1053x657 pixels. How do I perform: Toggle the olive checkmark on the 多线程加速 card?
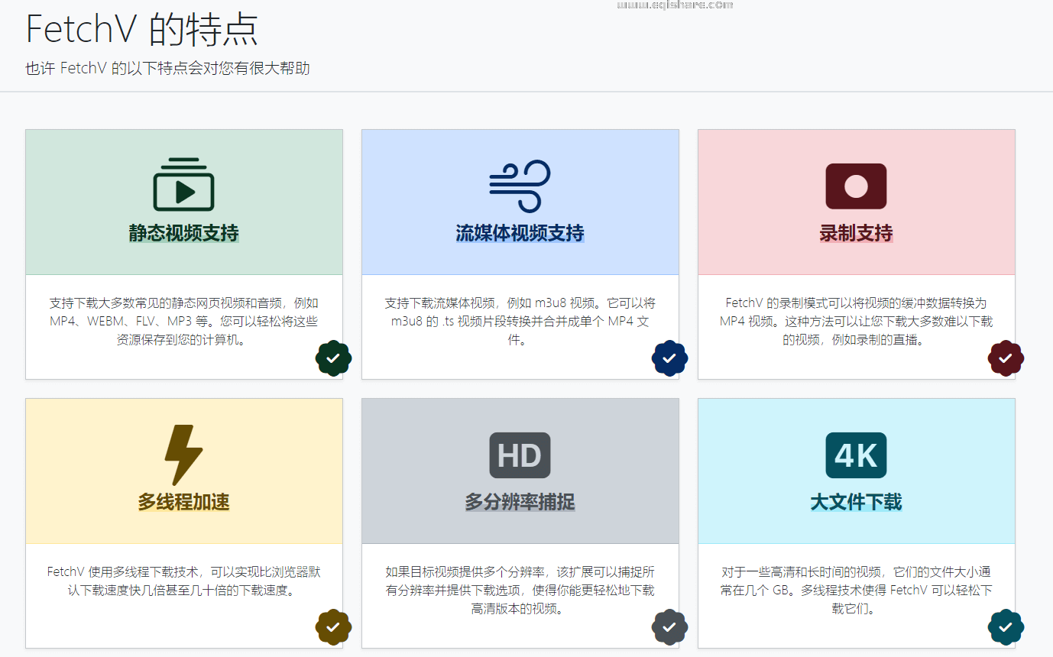(333, 627)
